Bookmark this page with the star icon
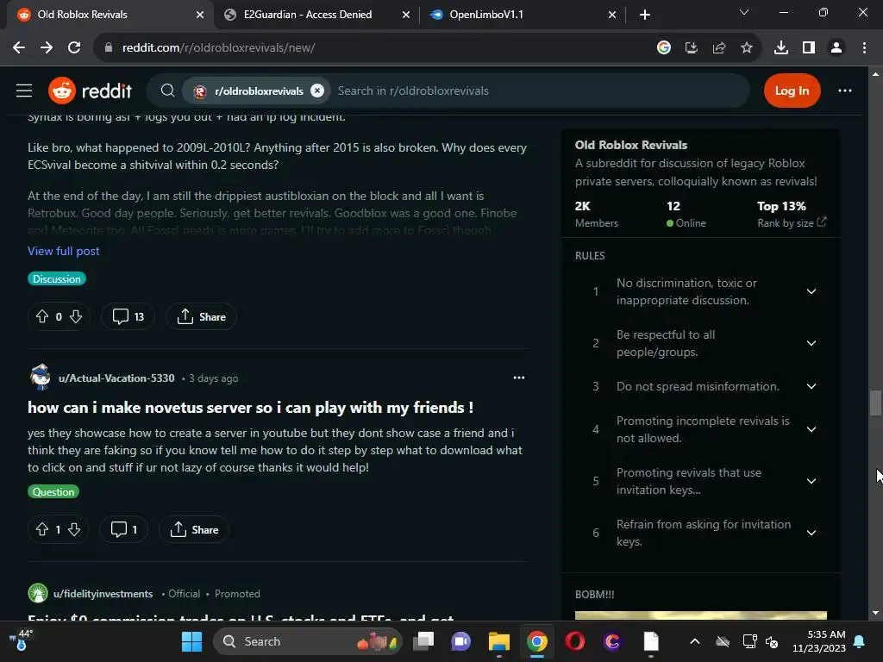Image resolution: width=883 pixels, height=662 pixels. (747, 48)
